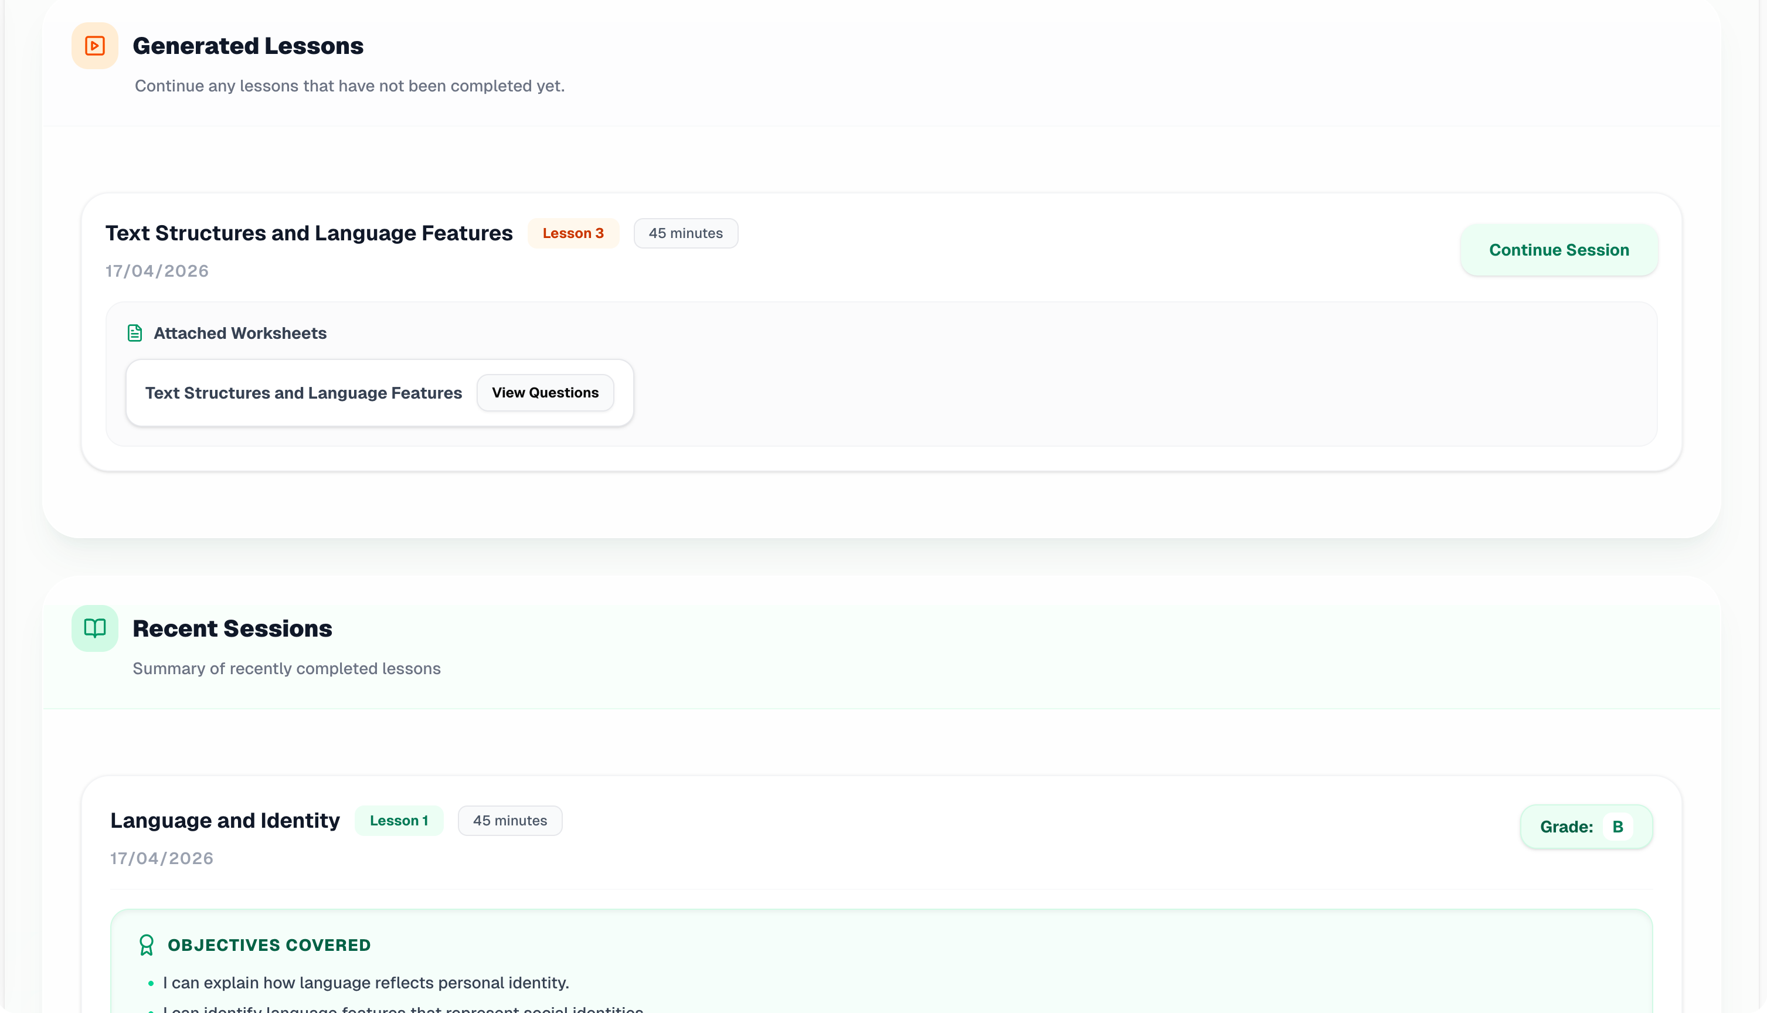The width and height of the screenshot is (1767, 1013).
Task: Click the Recent Sessions heading
Action: click(232, 628)
